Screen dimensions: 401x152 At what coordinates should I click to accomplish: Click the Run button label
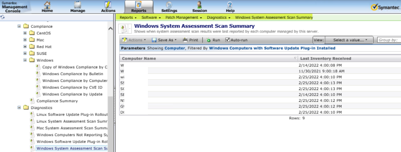coord(216,40)
